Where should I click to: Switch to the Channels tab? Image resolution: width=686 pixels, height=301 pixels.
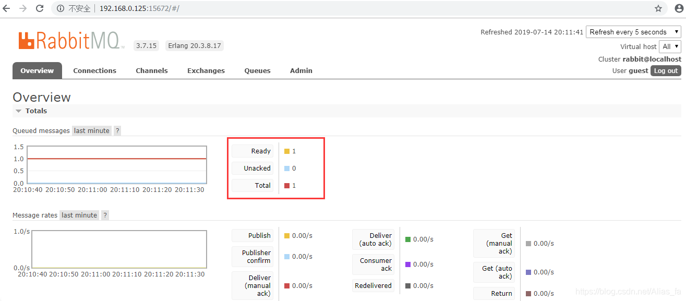152,70
